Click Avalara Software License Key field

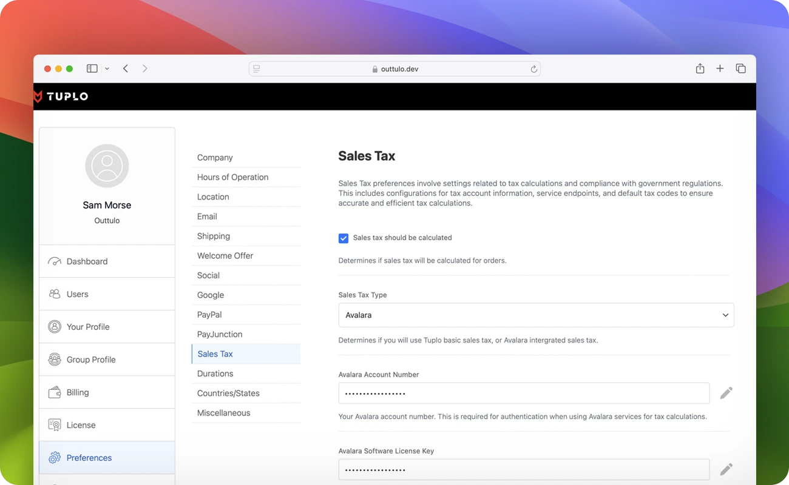click(x=524, y=470)
